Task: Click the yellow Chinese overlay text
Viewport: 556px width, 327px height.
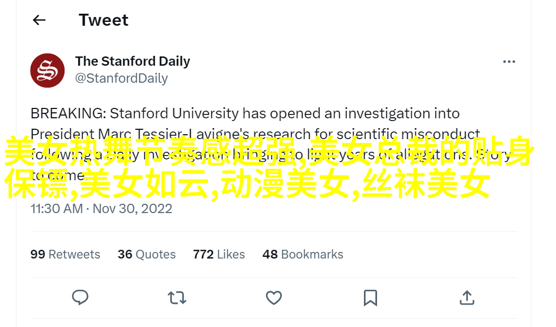Action: [269, 167]
